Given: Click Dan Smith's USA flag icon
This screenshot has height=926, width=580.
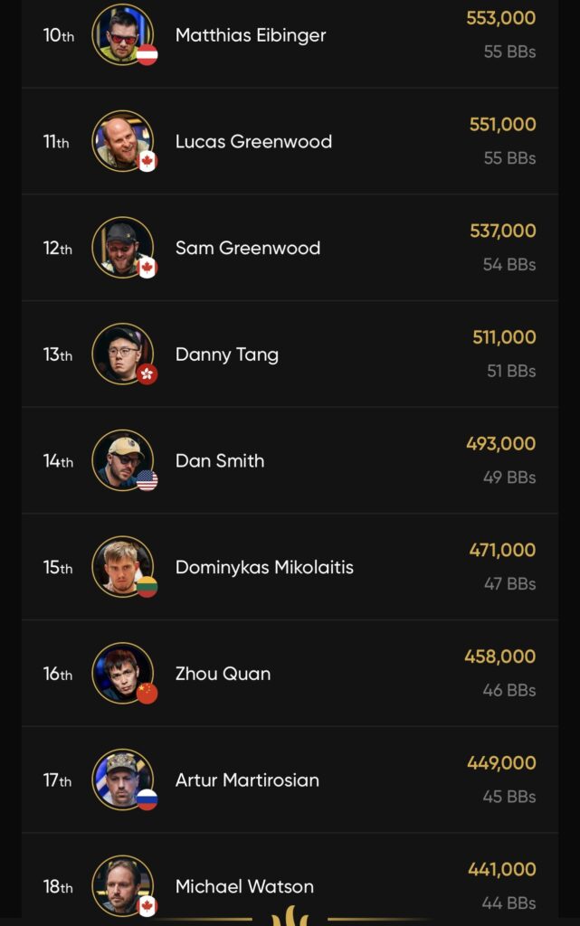Looking at the screenshot, I should tap(147, 480).
